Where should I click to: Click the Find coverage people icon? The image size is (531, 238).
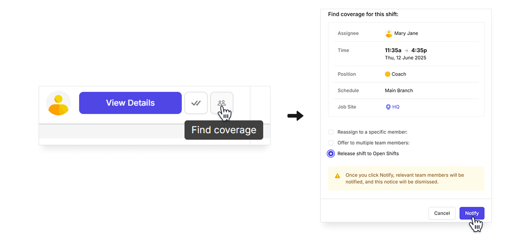(x=221, y=103)
